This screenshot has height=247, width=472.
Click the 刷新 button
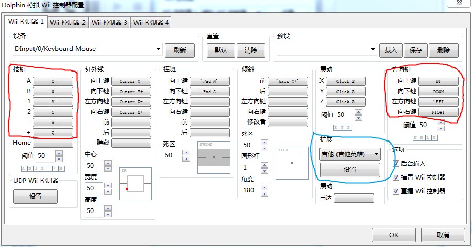(x=180, y=50)
